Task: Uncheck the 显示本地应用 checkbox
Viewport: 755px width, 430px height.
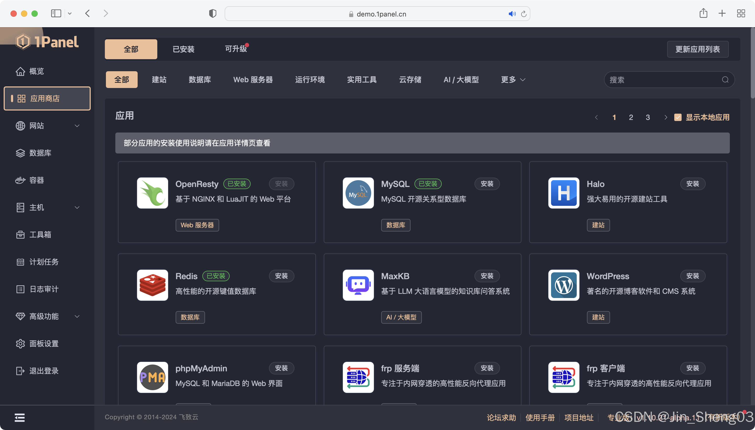Action: pos(678,118)
